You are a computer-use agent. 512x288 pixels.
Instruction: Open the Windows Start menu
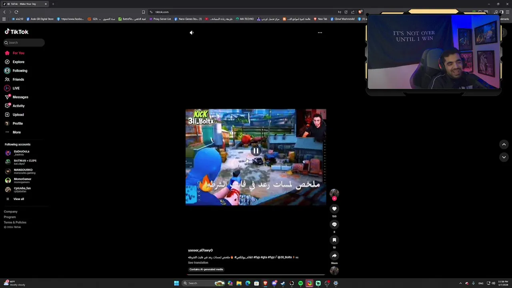(x=176, y=283)
